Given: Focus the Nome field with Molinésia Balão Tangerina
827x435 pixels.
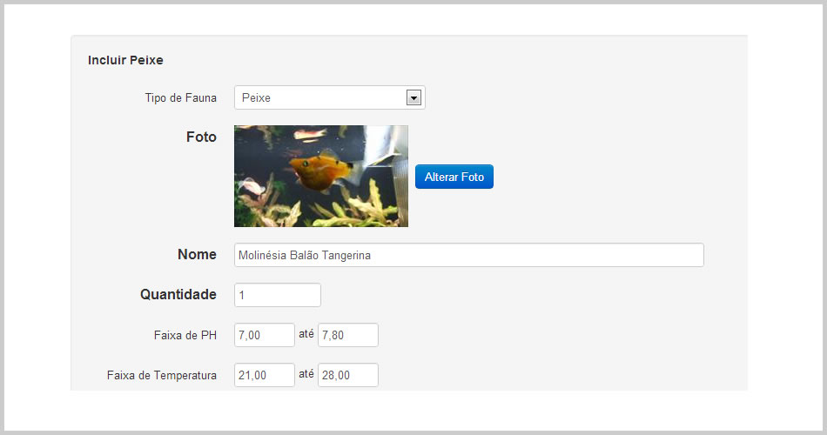Looking at the screenshot, I should (469, 255).
